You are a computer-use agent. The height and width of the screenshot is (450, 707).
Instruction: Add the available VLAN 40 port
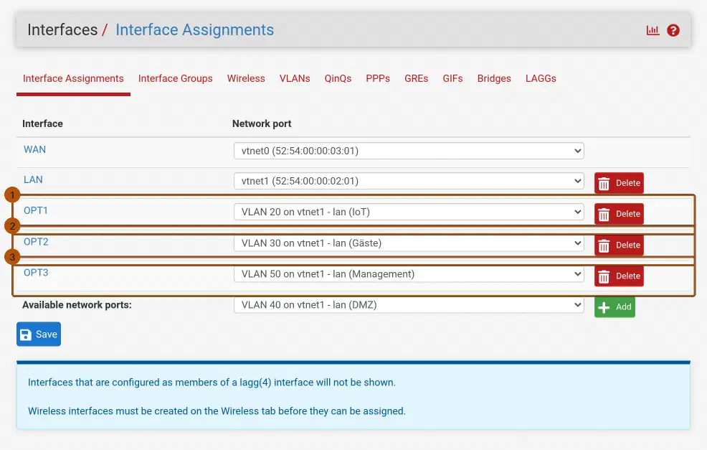click(x=615, y=307)
